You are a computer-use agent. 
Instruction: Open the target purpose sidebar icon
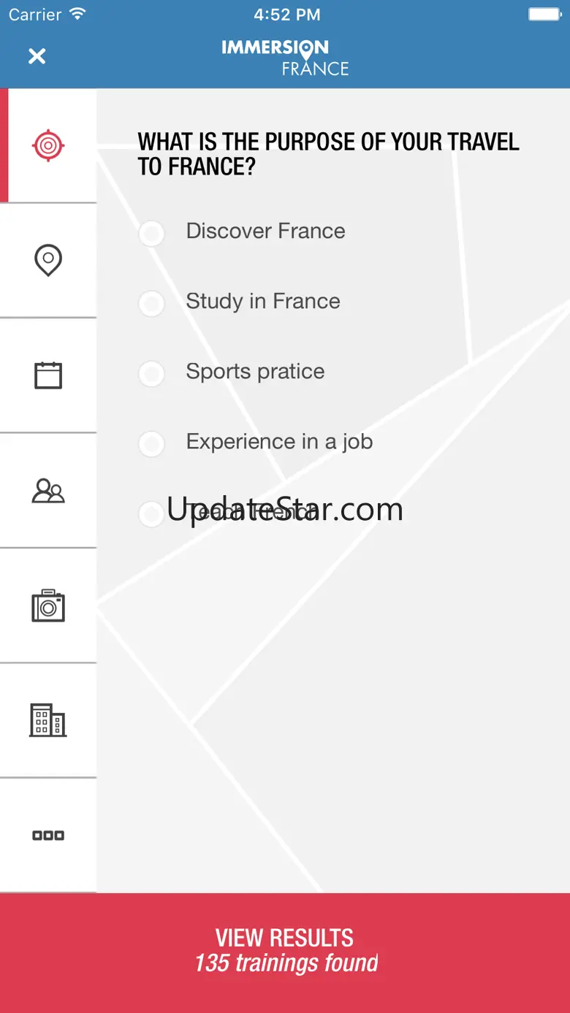[48, 145]
